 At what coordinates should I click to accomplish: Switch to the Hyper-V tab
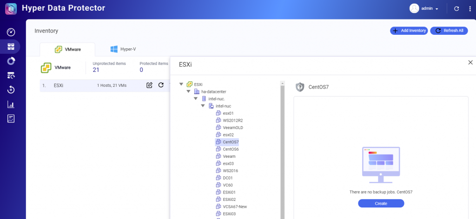[x=123, y=49]
